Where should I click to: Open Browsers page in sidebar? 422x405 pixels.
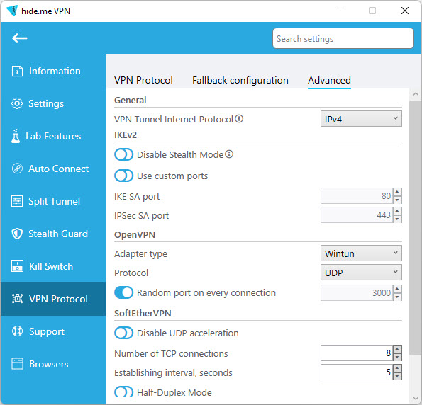coord(53,364)
